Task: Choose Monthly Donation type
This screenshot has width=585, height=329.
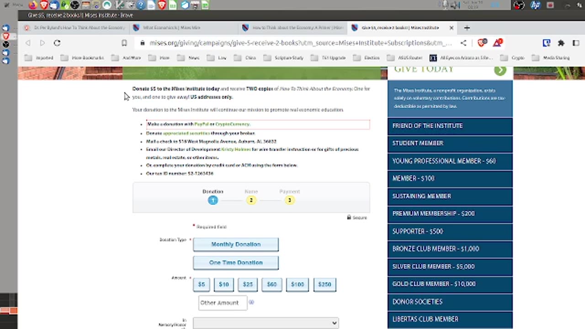Action: pyautogui.click(x=236, y=244)
